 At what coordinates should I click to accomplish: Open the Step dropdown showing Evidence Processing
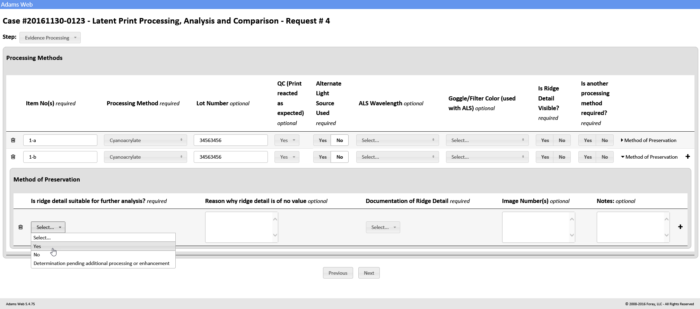(50, 38)
